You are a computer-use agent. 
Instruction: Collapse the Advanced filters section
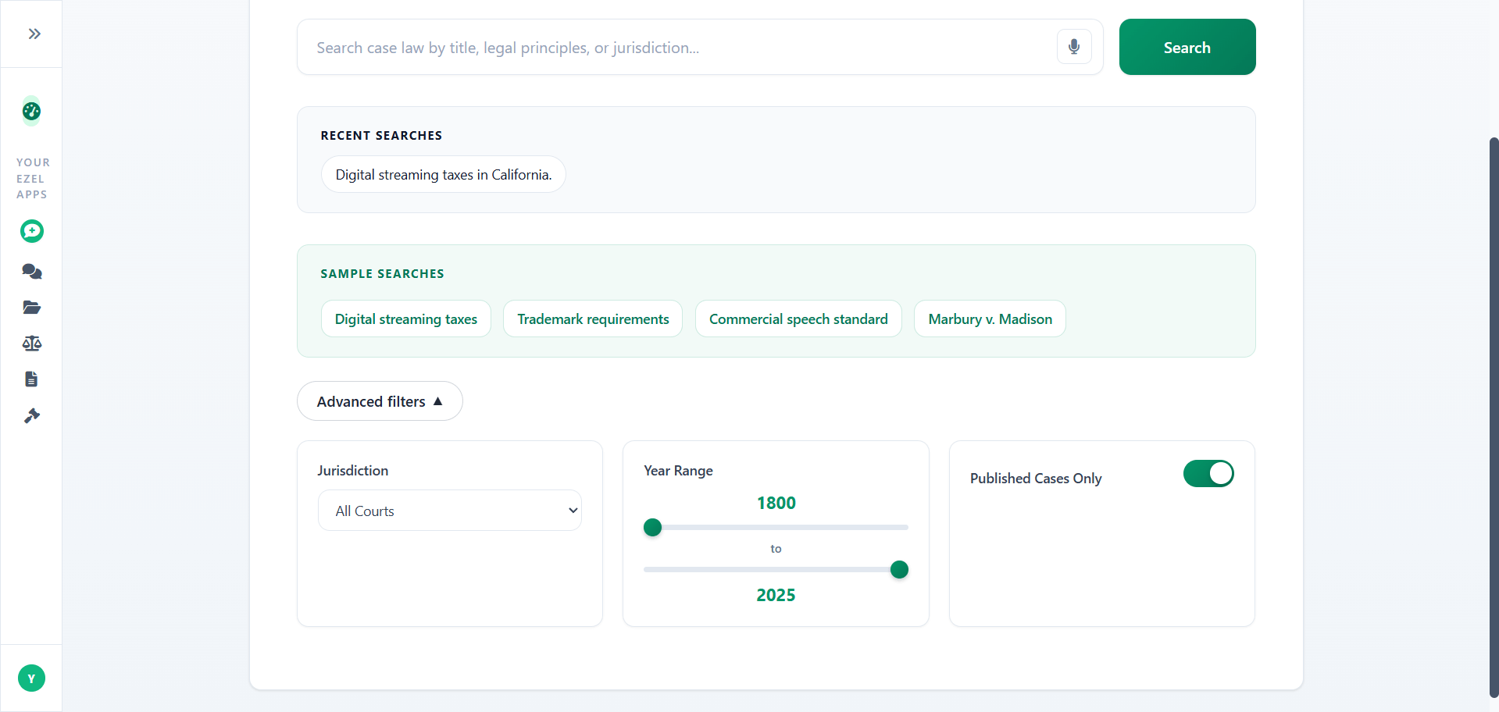coord(379,400)
